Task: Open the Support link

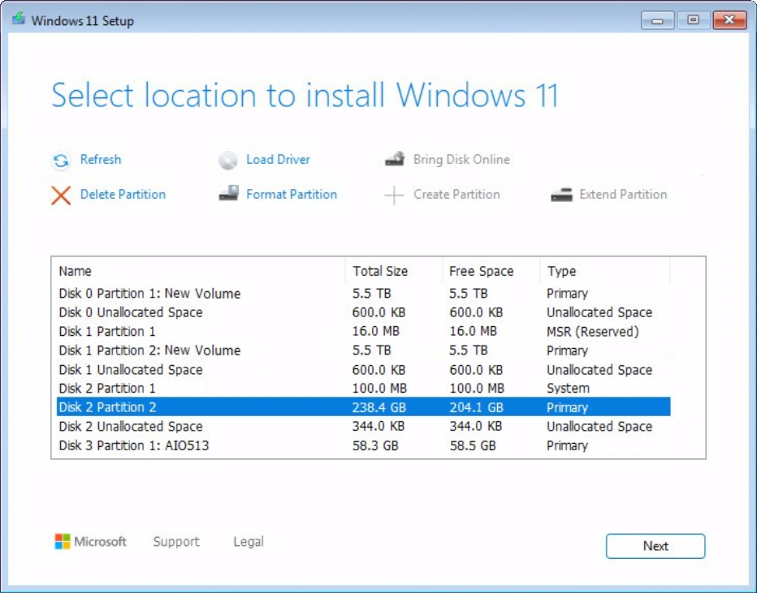Action: [x=176, y=541]
